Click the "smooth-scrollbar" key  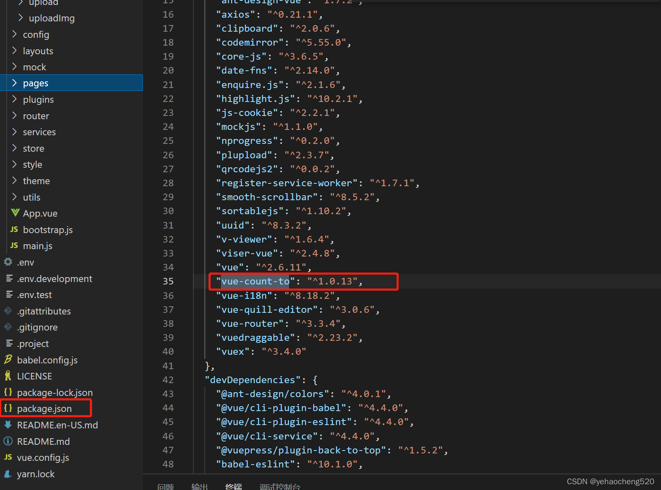point(267,197)
